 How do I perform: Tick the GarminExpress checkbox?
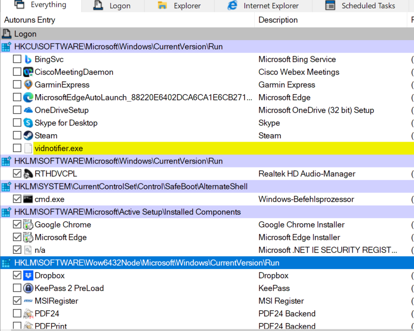17,84
